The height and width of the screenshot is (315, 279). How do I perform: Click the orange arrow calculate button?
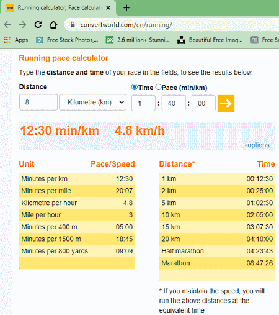point(226,103)
